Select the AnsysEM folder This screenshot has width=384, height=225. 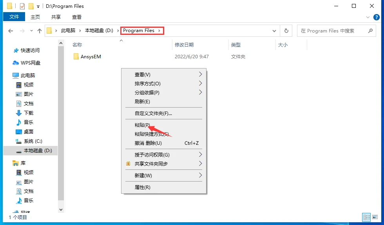click(x=87, y=56)
